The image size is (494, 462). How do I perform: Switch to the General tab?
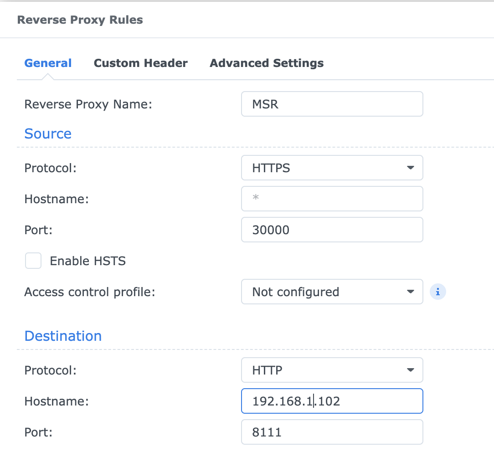[48, 63]
